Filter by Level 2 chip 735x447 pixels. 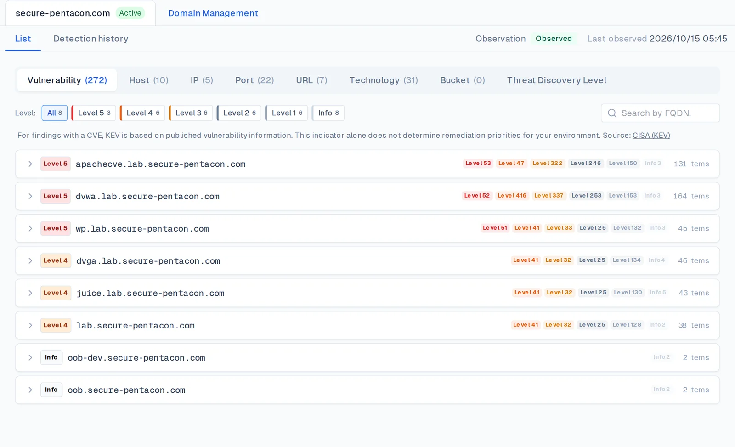(x=239, y=113)
